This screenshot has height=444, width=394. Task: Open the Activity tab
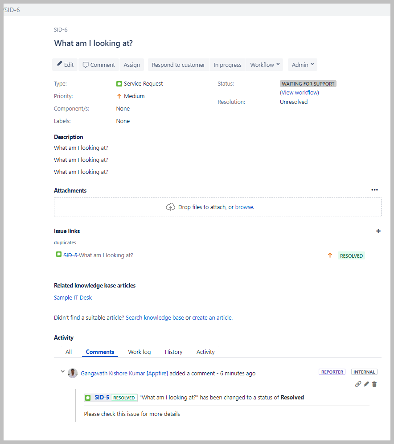click(x=205, y=352)
